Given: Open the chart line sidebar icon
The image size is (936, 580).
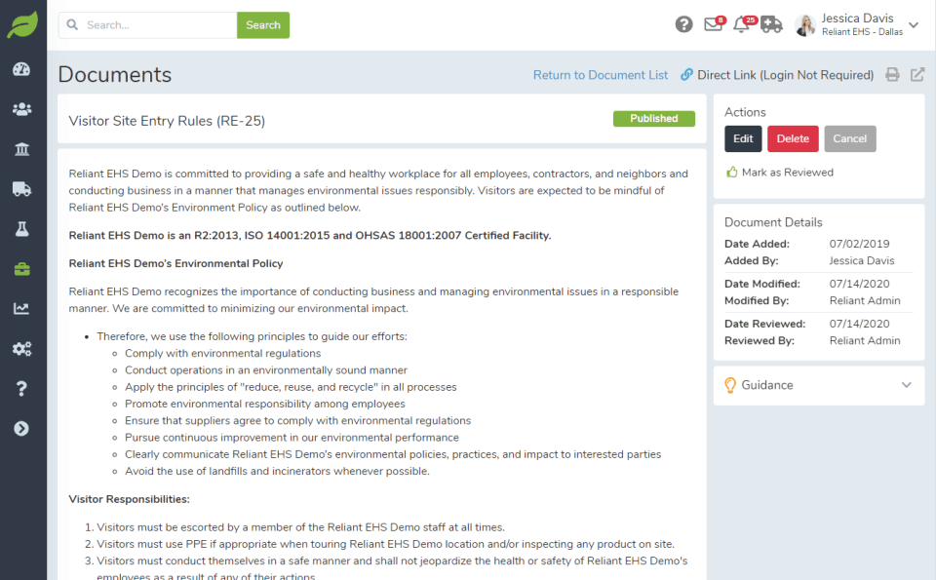Looking at the screenshot, I should point(21,309).
